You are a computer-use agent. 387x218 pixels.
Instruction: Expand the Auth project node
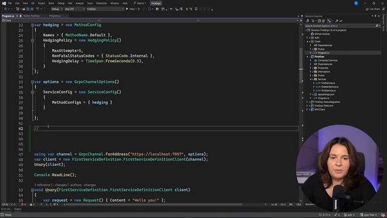[x=308, y=38]
